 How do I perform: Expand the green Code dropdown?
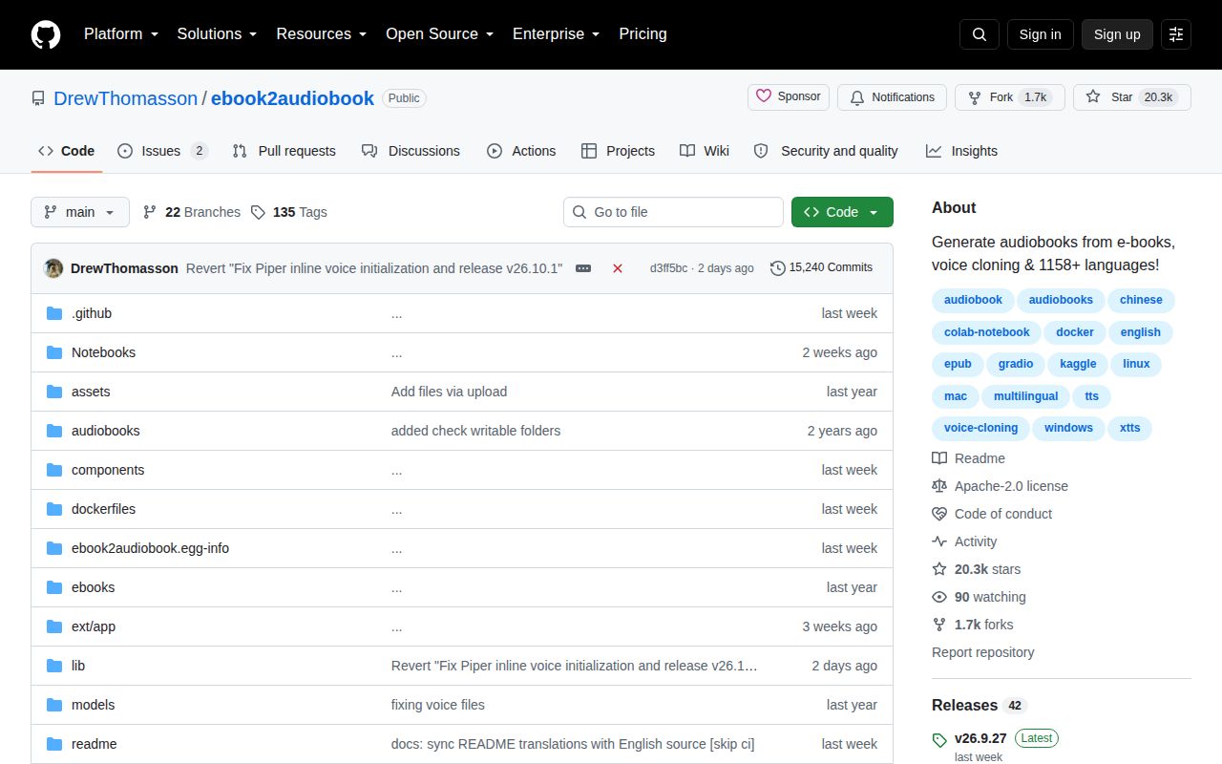point(842,212)
